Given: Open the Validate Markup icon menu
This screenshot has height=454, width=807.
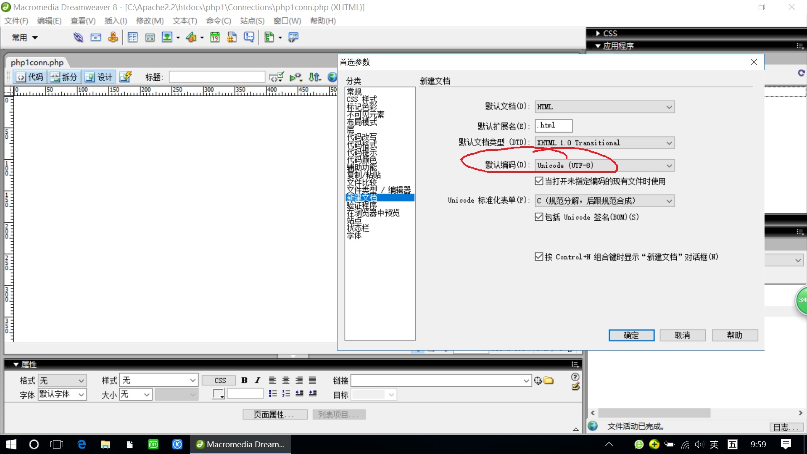Looking at the screenshot, I should [277, 77].
